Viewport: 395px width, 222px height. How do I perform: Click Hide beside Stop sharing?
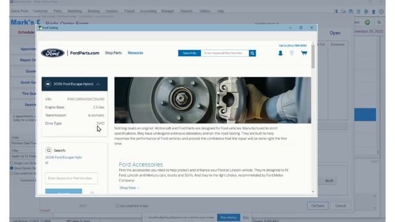coord(246,218)
